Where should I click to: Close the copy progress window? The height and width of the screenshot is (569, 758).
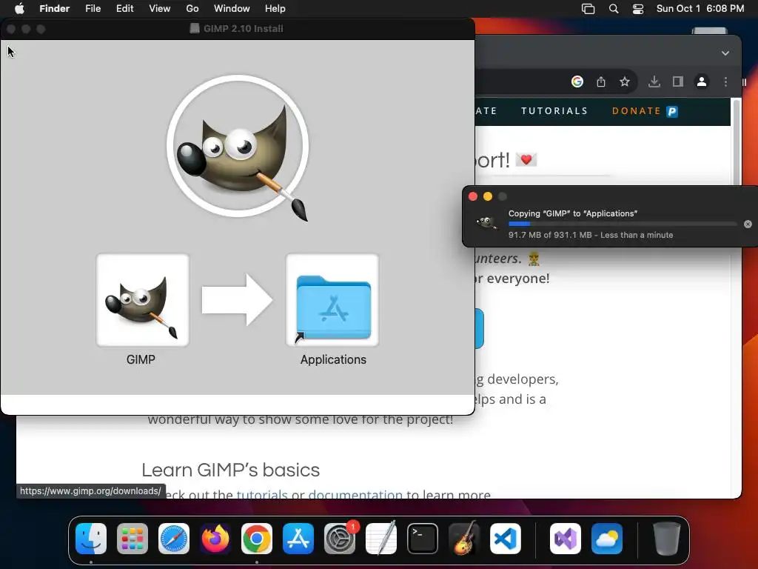point(473,196)
